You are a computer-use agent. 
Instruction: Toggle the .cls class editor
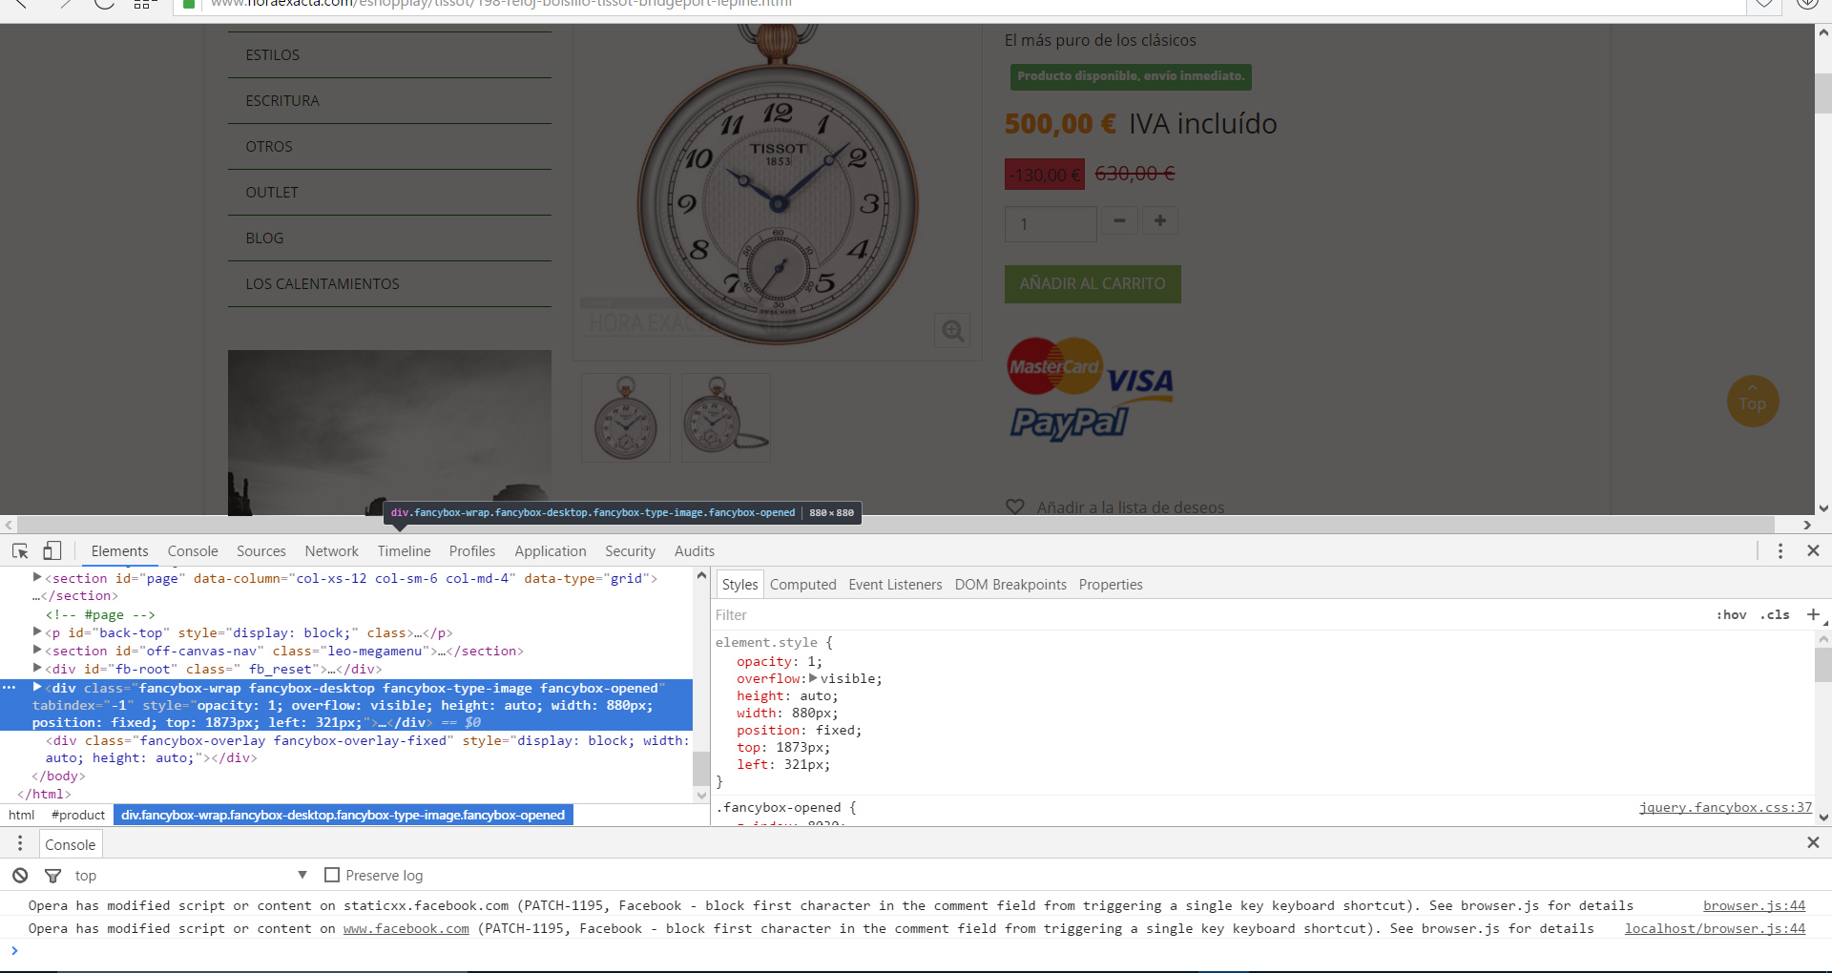tap(1775, 615)
